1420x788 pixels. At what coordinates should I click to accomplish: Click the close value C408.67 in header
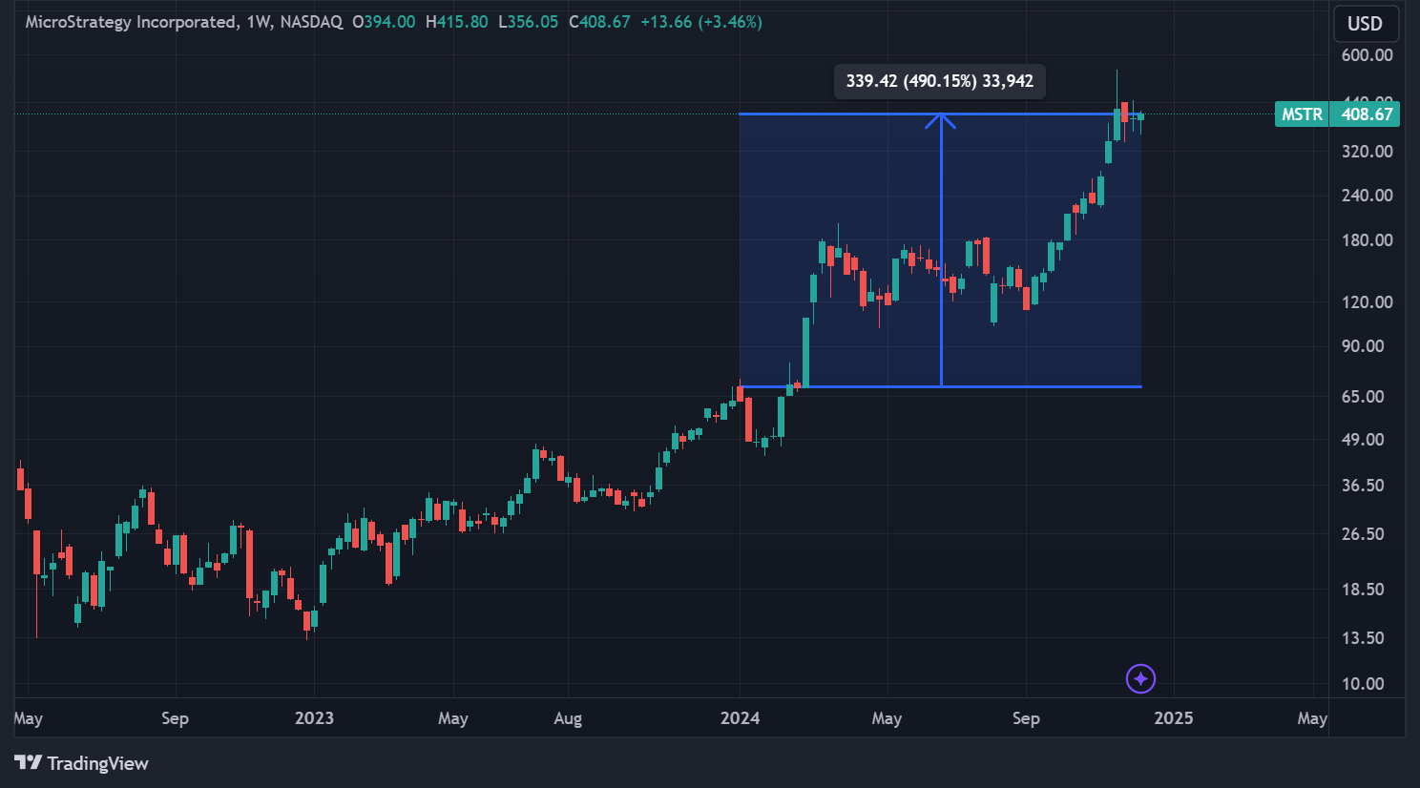pos(599,22)
